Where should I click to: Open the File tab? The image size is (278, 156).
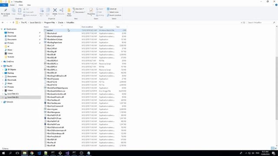[4, 5]
